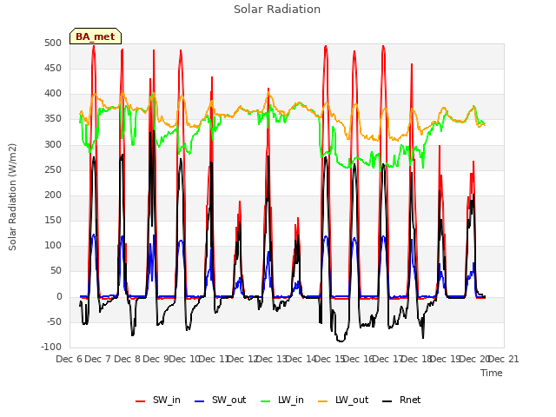
Task: Click the BA_met annotation label
Action: click(x=96, y=36)
